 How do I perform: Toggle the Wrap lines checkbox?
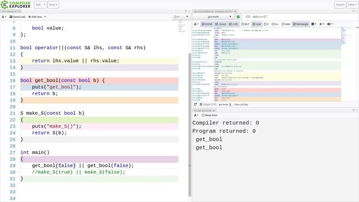point(209,115)
